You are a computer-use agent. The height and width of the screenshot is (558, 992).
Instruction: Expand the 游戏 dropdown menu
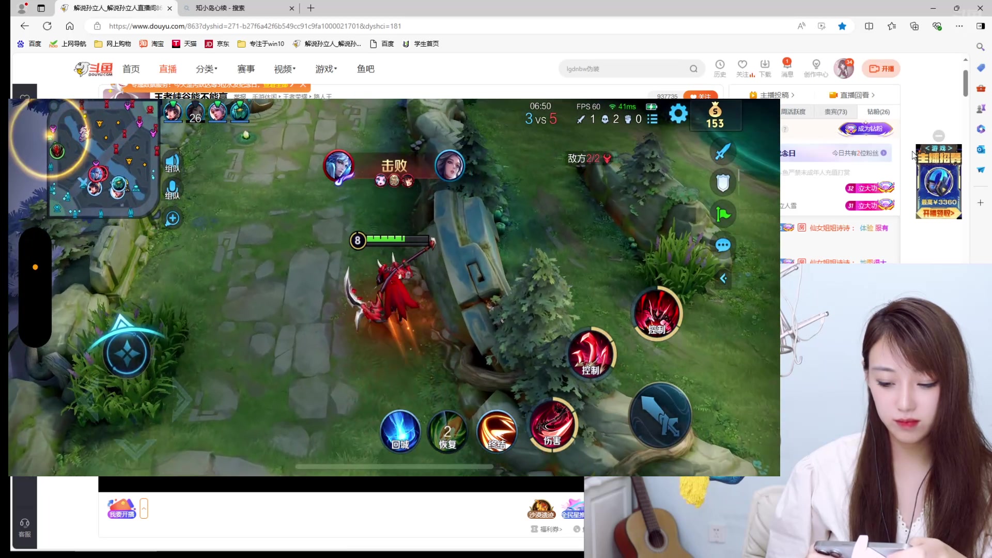[x=326, y=69]
